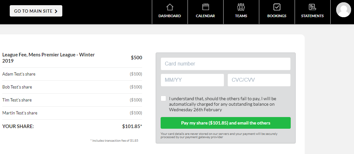The width and height of the screenshot is (354, 154).
Task: Select the Dashboard menu label
Action: pyautogui.click(x=170, y=16)
